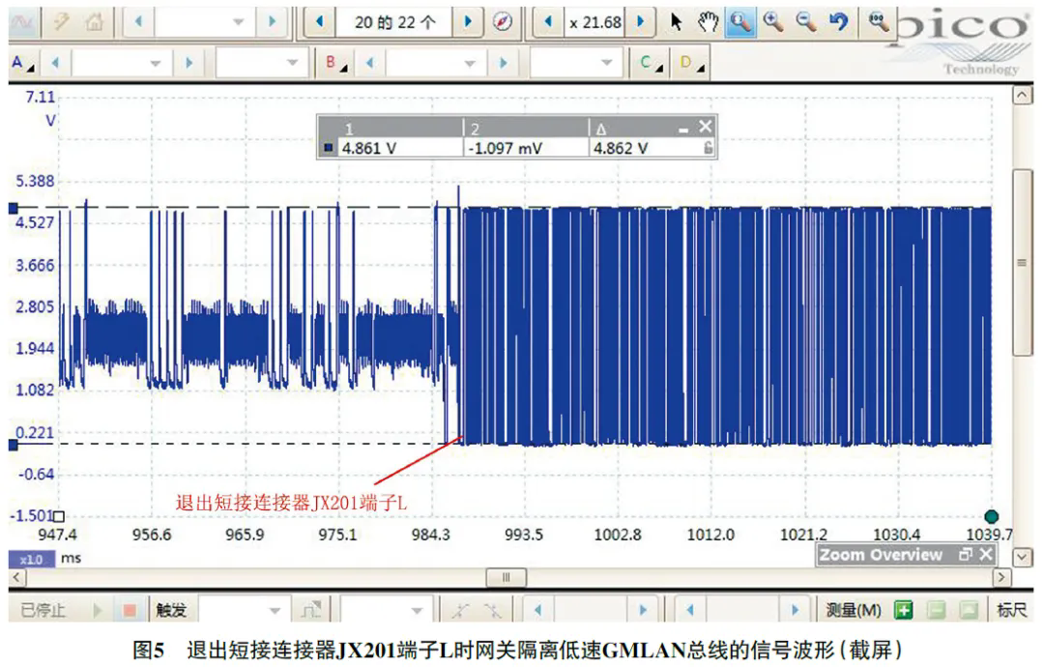Select the arrow pointer tool

pyautogui.click(x=676, y=22)
